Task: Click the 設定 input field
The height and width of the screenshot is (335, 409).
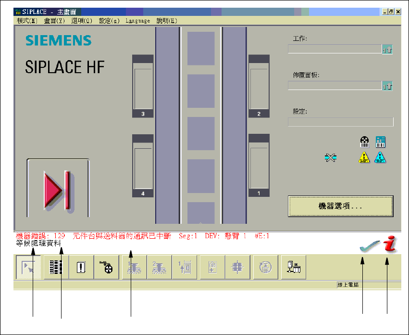Action: [x=341, y=122]
